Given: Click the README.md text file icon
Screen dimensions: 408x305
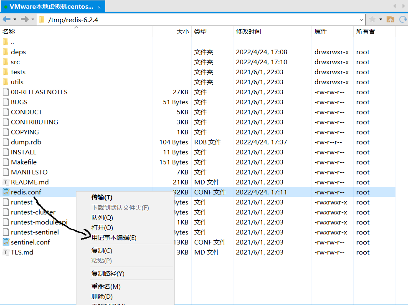Looking at the screenshot, I should click(x=6, y=182).
